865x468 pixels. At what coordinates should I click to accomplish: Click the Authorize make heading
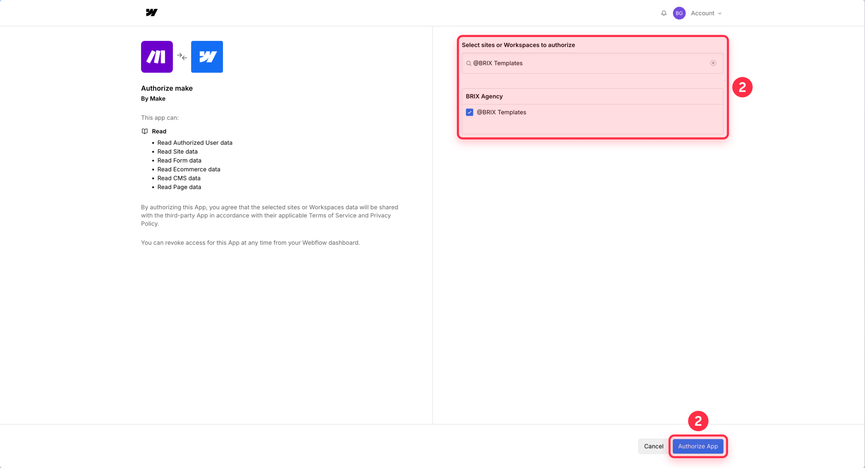167,88
